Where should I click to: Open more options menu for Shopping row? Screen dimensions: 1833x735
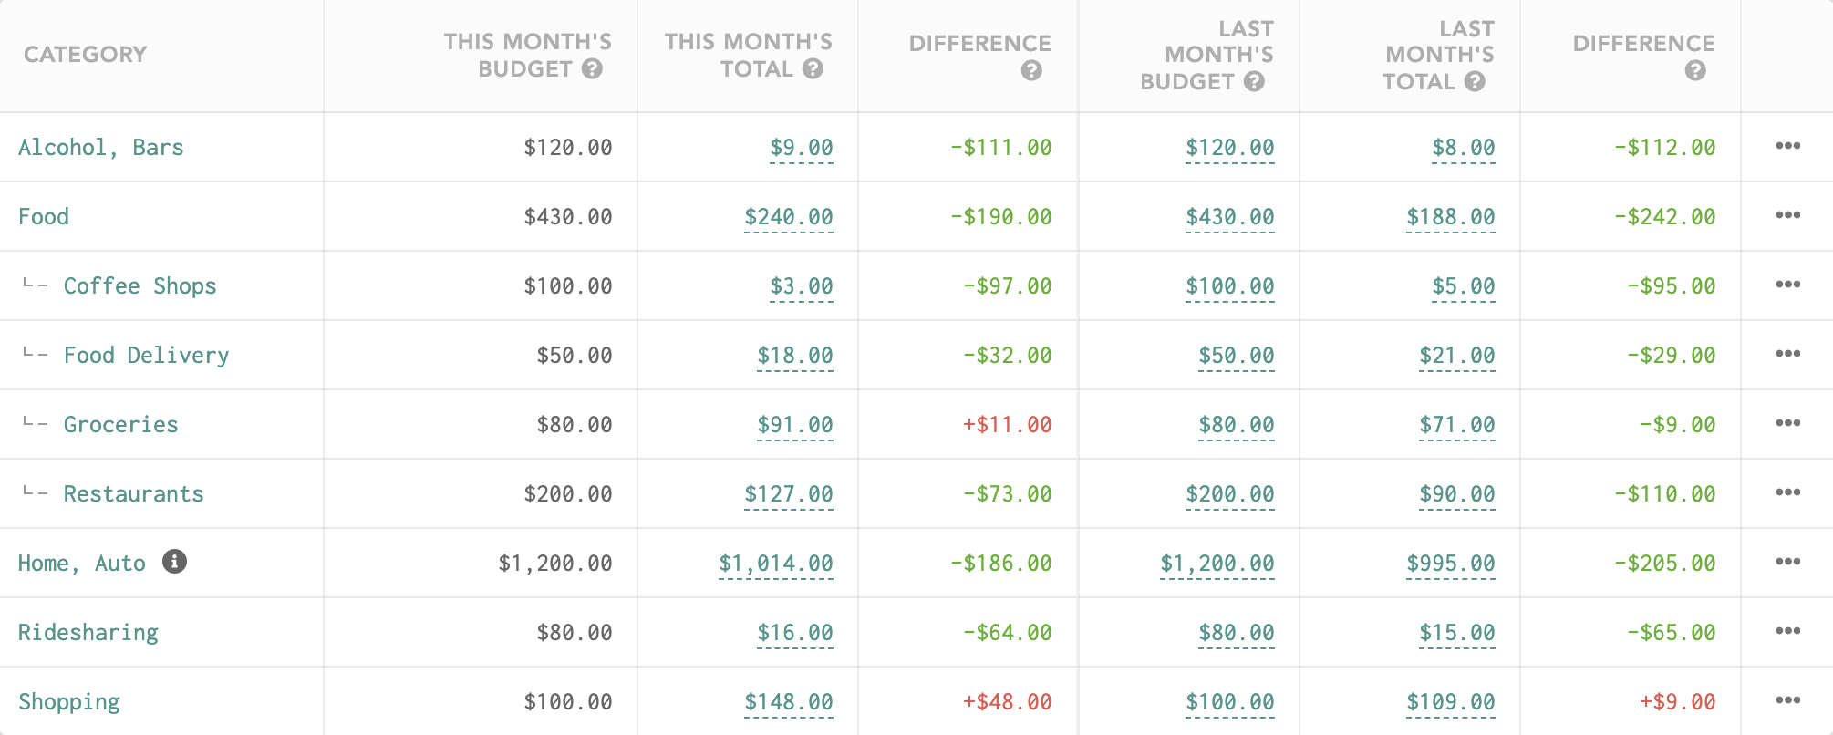pos(1787,700)
